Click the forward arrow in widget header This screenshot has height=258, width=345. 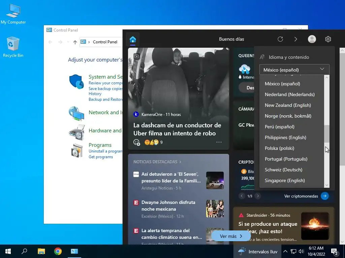pos(295,39)
